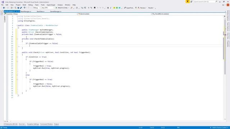Open the Toolbox side panel tab
Image resolution: width=230 pixels, height=129 pixels.
click(2, 13)
